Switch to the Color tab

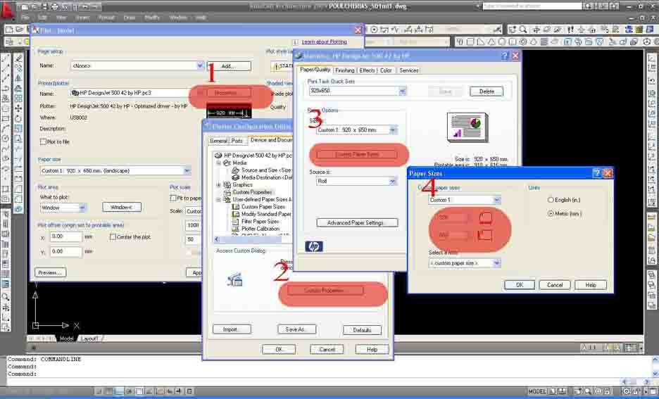pos(386,70)
